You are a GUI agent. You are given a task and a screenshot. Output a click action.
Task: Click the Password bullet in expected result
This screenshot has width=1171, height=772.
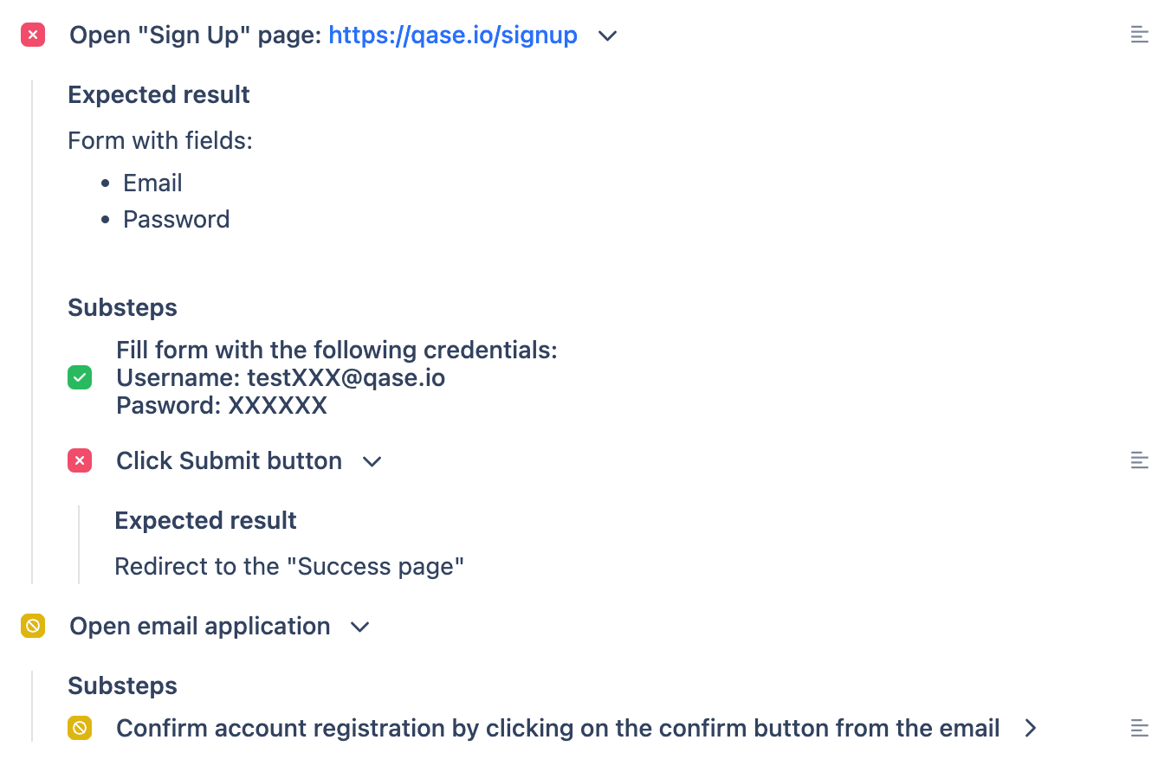point(177,219)
